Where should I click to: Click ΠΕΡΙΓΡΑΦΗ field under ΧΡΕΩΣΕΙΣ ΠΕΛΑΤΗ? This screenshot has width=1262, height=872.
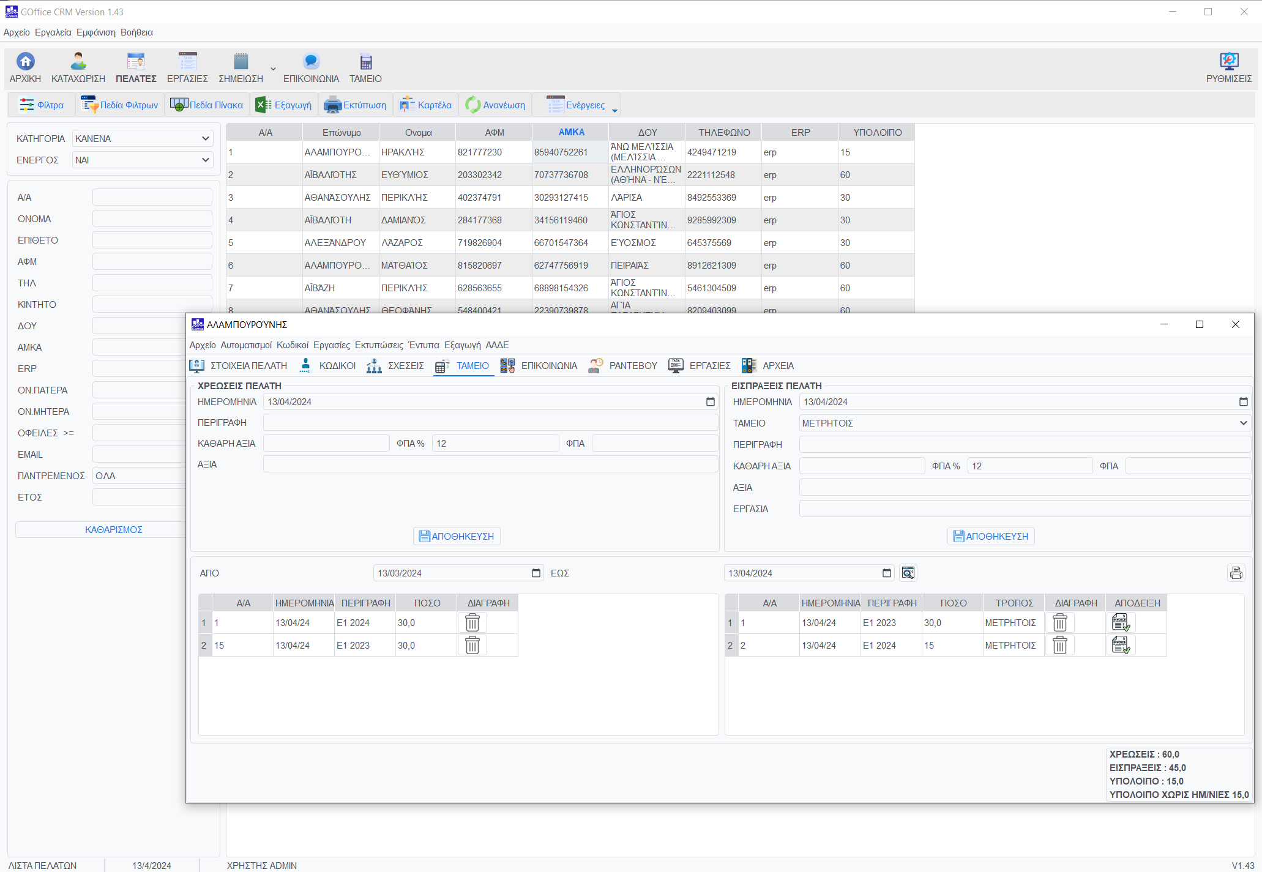point(490,422)
